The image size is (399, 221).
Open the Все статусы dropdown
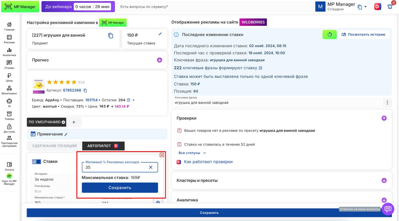[192, 153]
